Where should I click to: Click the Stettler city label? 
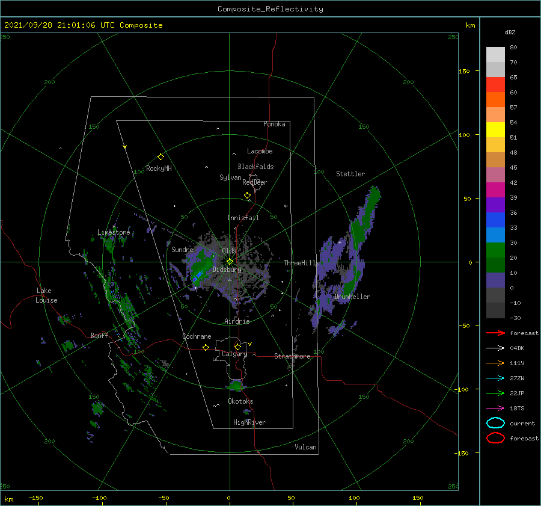pyautogui.click(x=350, y=174)
